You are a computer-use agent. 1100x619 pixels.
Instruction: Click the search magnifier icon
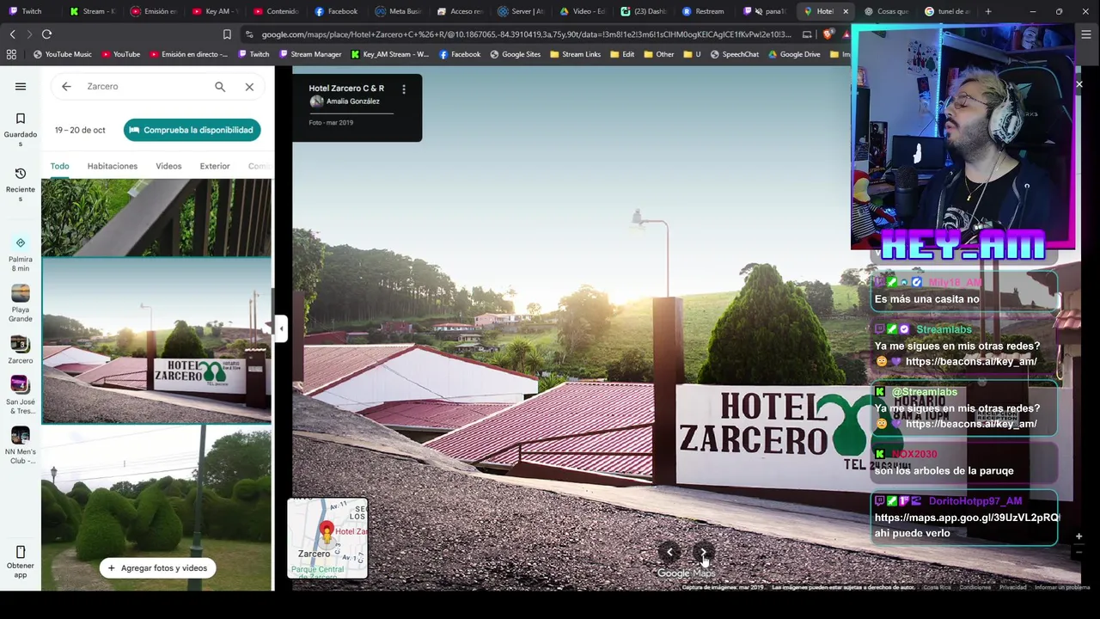(220, 86)
